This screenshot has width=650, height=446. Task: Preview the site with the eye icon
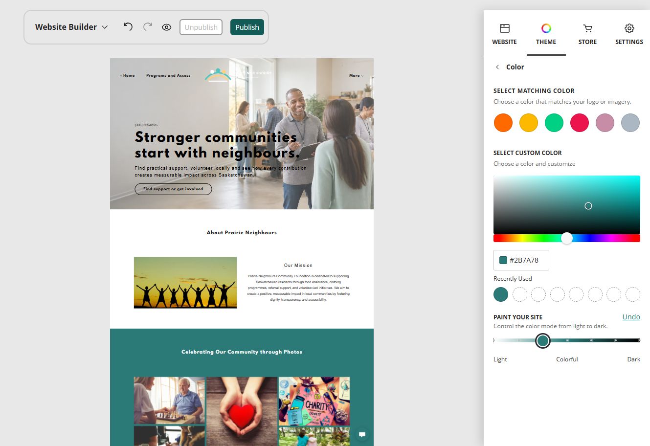(x=167, y=27)
